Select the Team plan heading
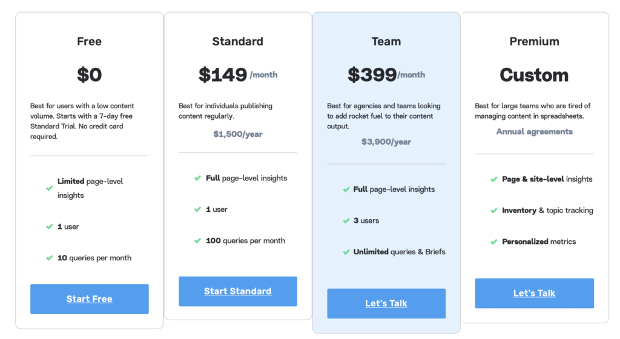Viewport: 620px width, 339px height. coord(386,42)
